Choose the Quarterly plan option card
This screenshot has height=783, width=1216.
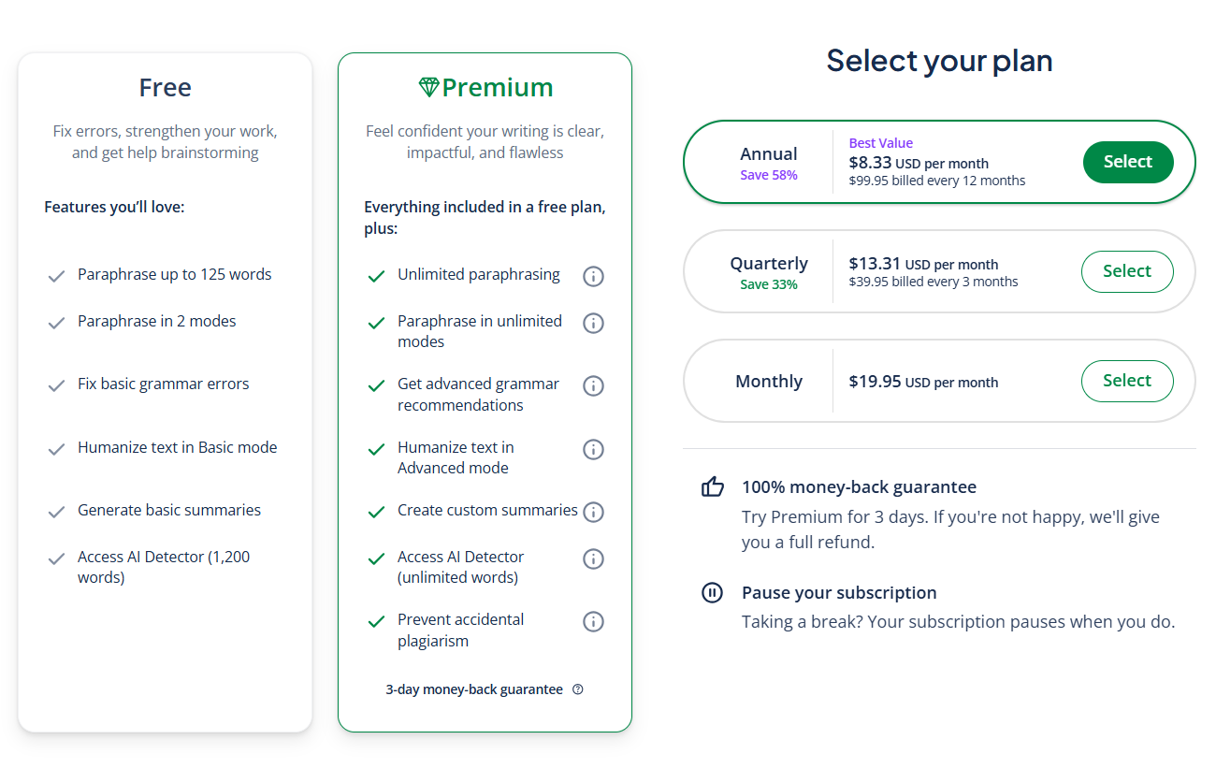[x=939, y=271]
